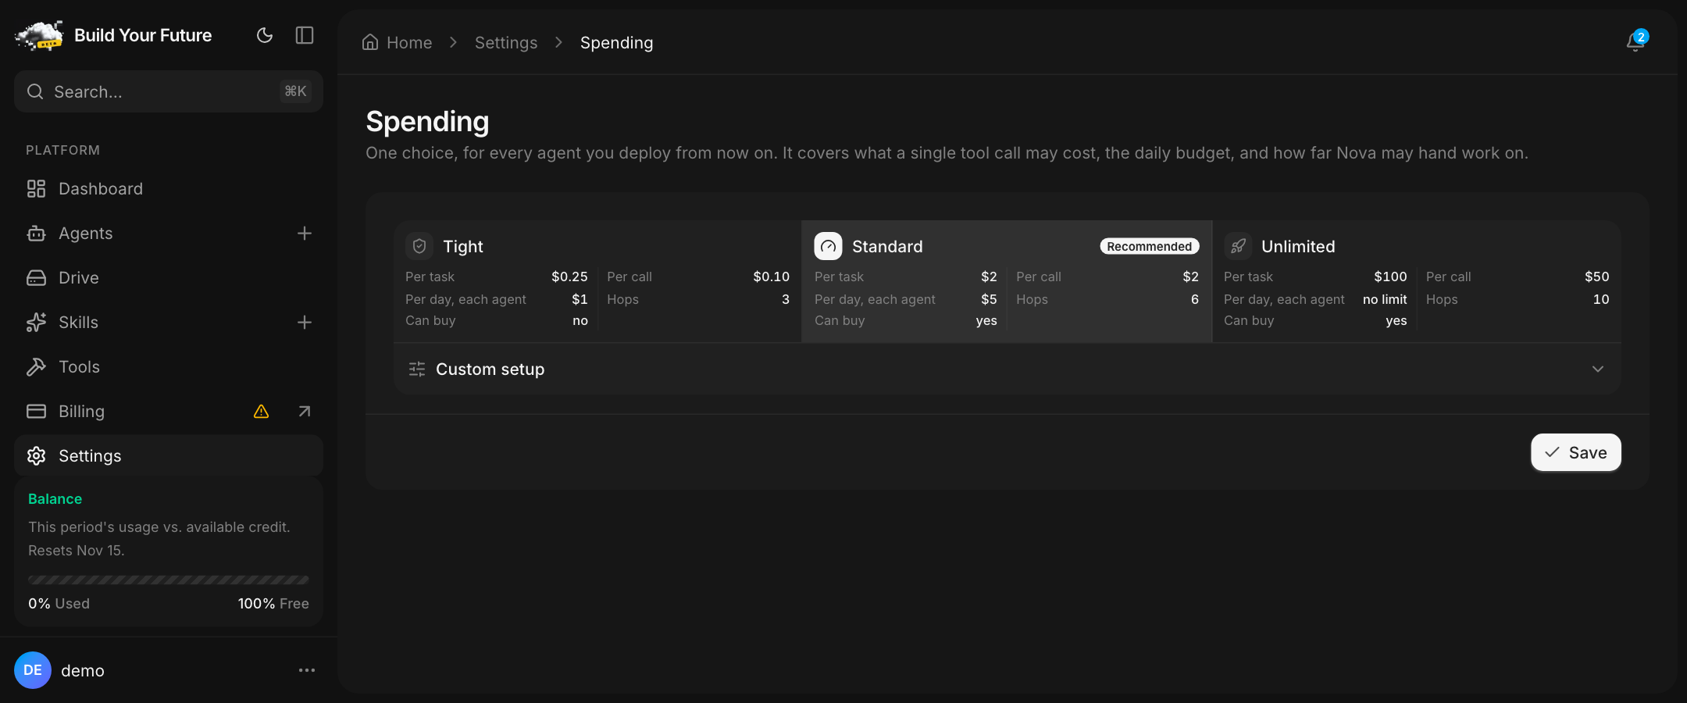This screenshot has width=1687, height=703.
Task: Select the Standard spending preset
Action: (1007, 281)
